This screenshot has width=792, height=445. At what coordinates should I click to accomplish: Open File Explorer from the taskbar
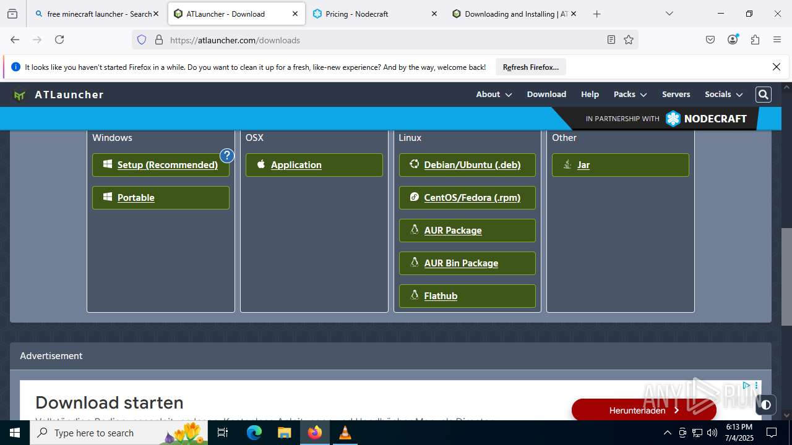click(285, 433)
